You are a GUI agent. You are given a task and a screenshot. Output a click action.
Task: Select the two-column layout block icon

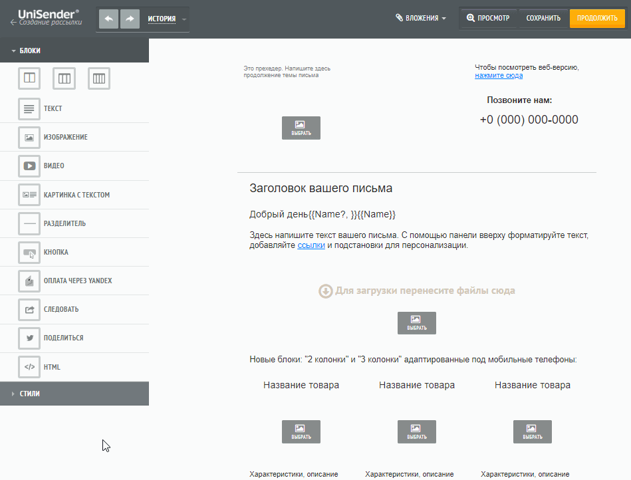pyautogui.click(x=29, y=78)
